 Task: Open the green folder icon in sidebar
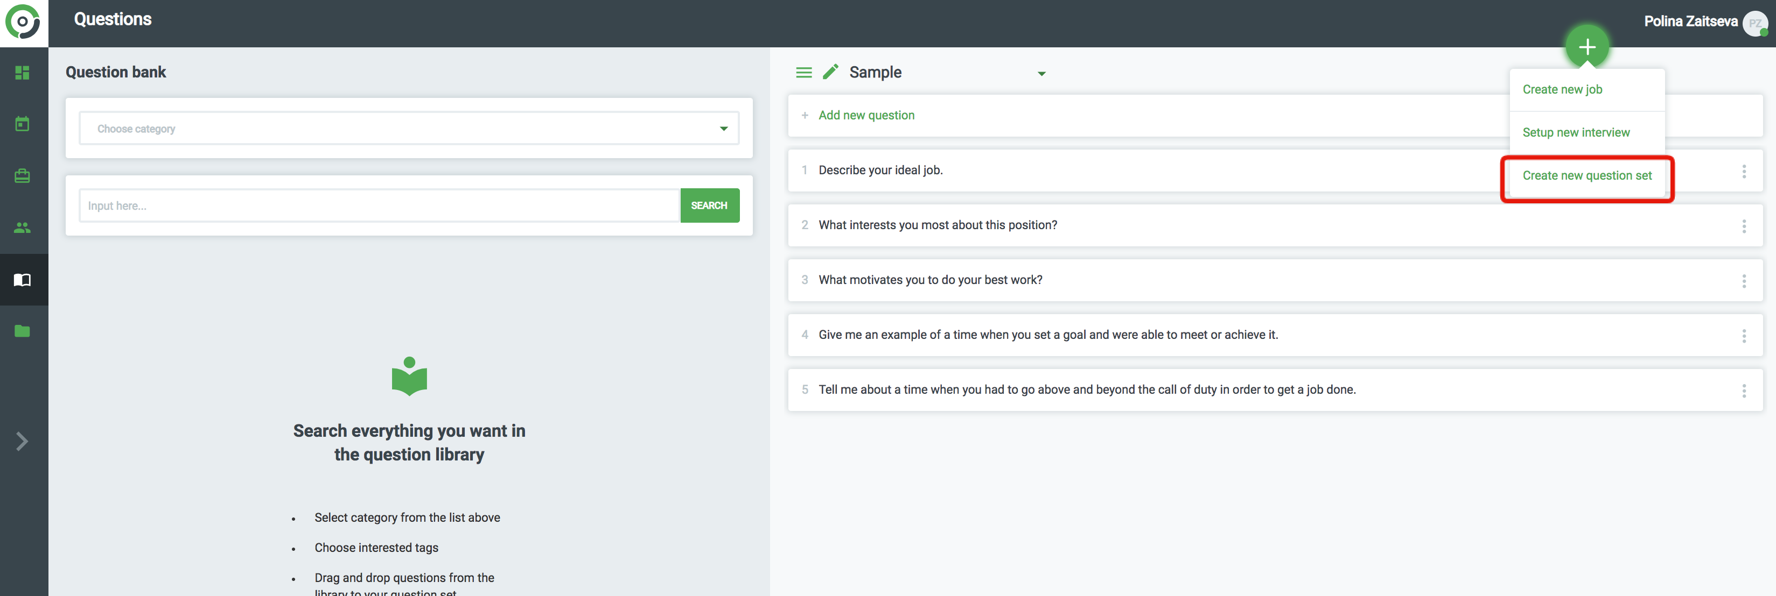(22, 331)
